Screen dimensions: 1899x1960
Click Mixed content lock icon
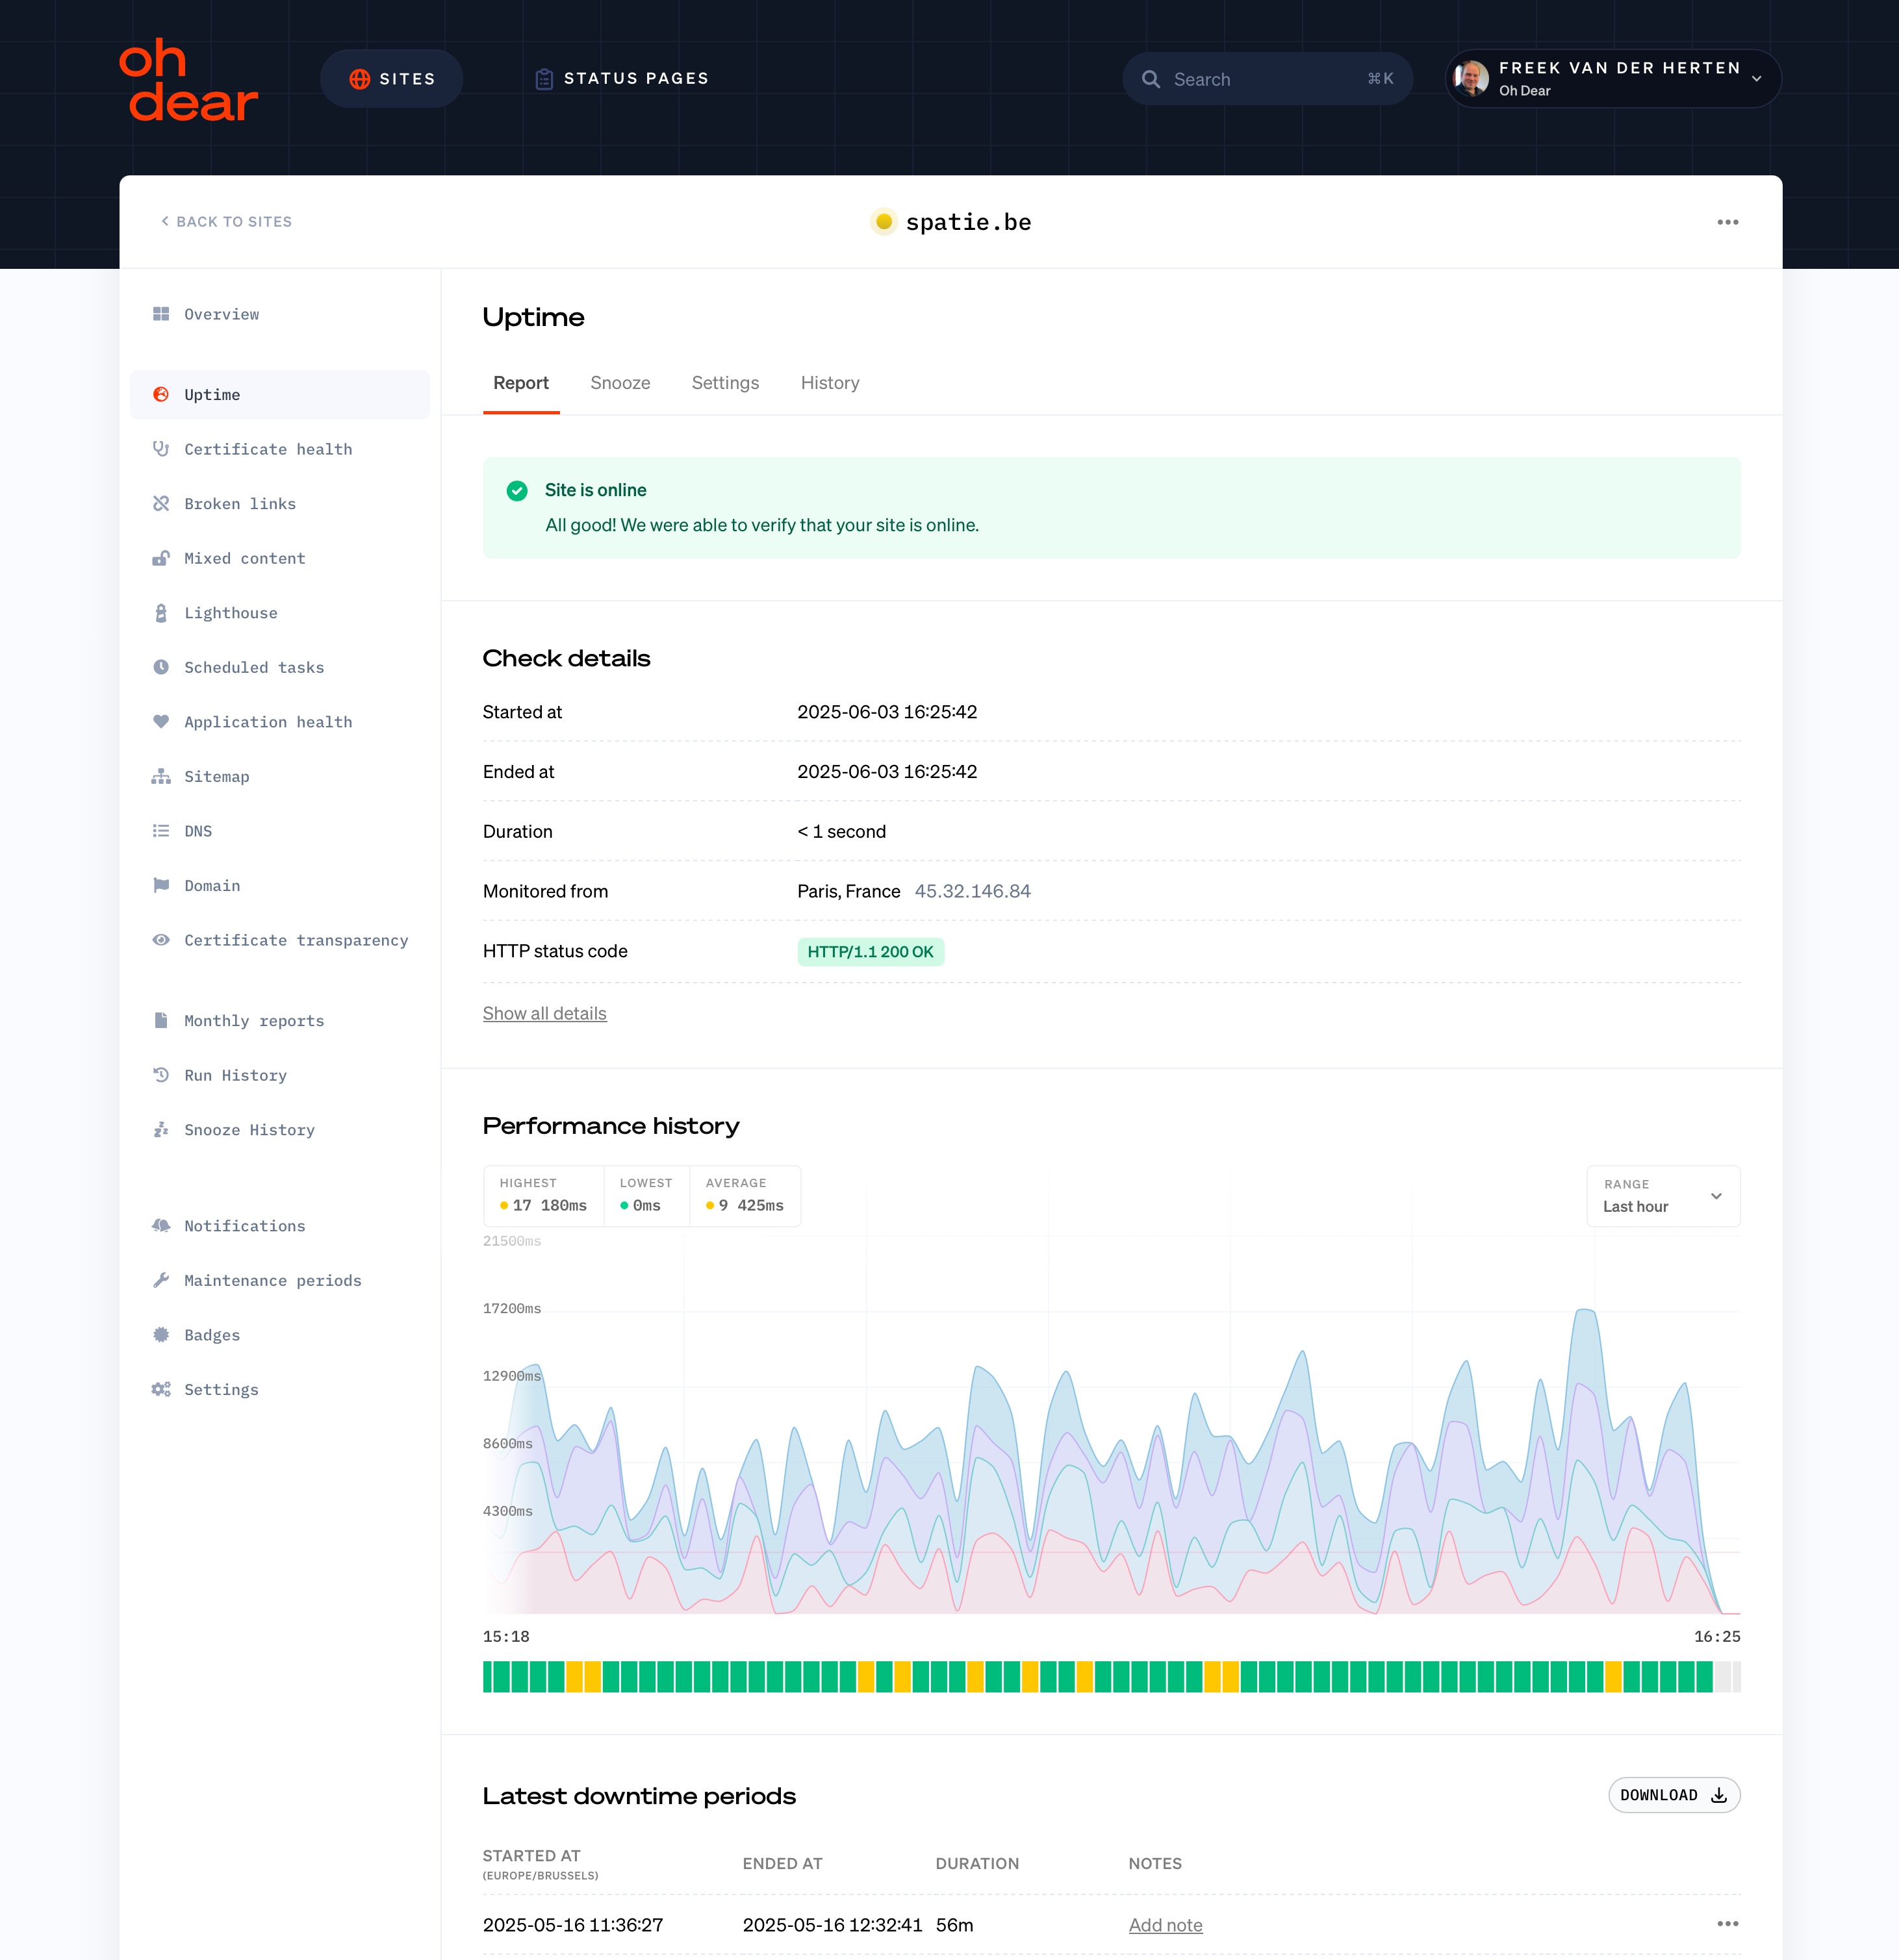161,558
